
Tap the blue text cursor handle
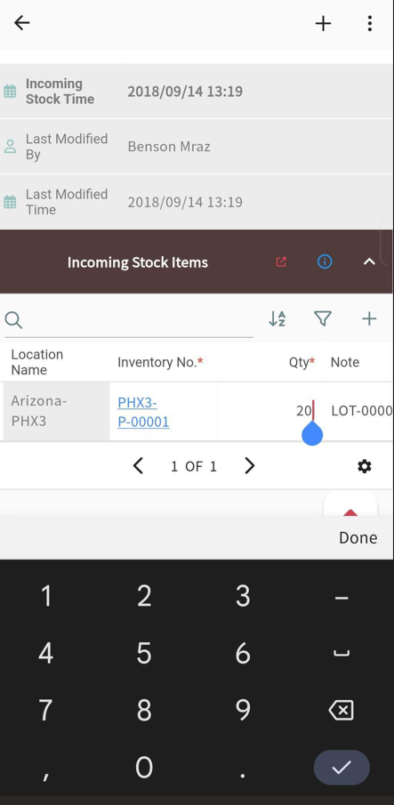click(x=312, y=434)
